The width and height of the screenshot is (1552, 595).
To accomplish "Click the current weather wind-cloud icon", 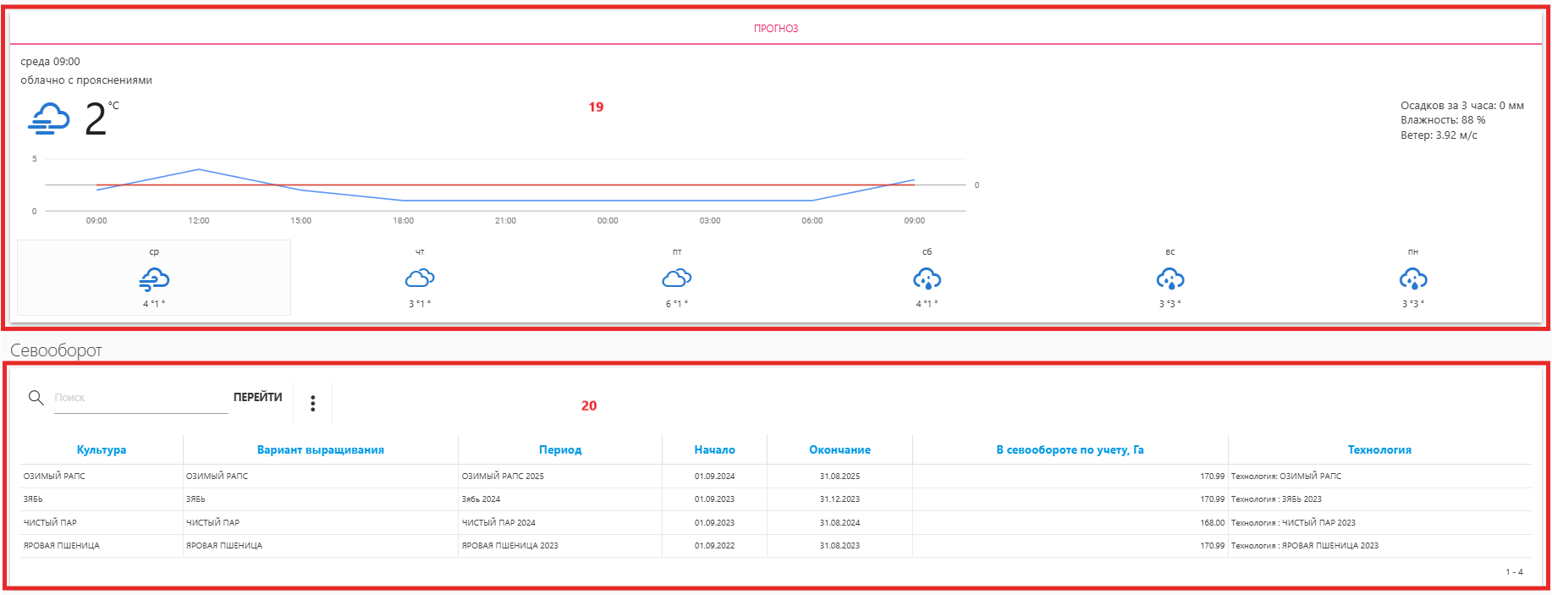I will pyautogui.click(x=49, y=119).
